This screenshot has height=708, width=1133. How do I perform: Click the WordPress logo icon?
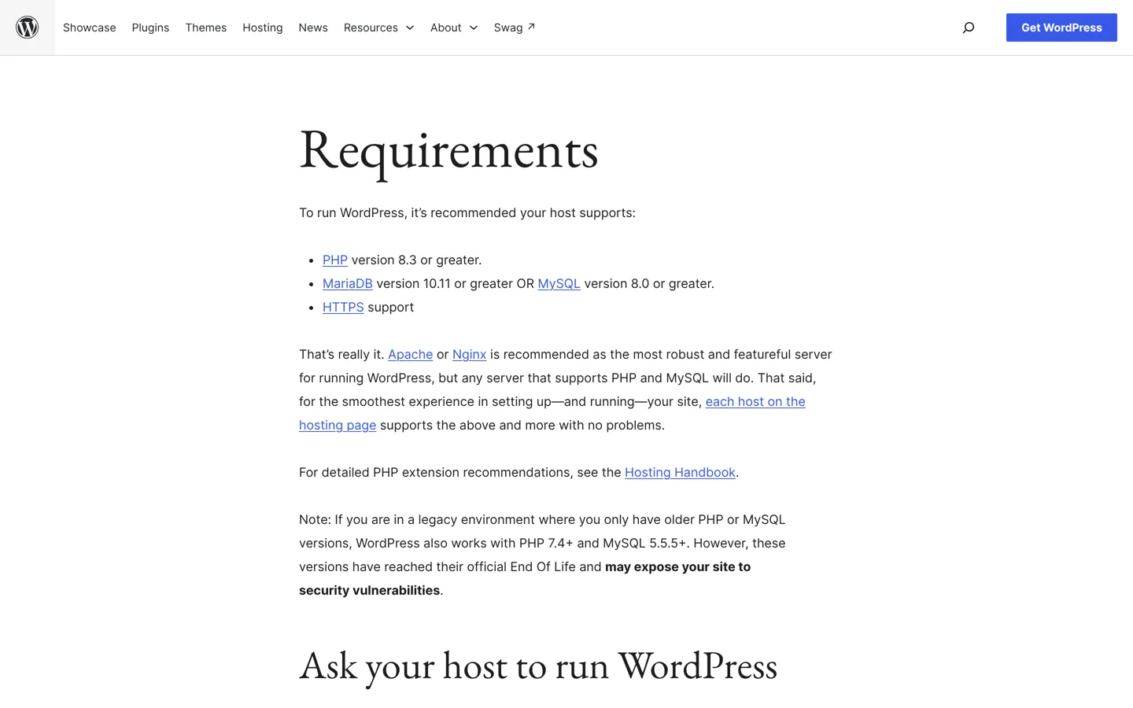tap(28, 28)
